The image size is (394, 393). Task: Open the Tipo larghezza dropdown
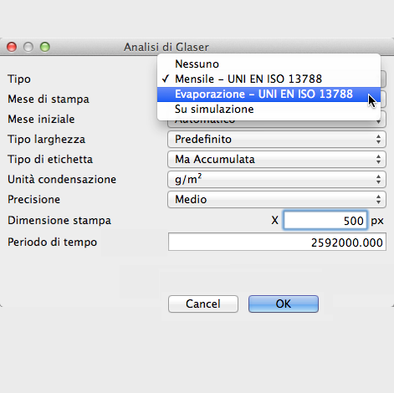(277, 139)
